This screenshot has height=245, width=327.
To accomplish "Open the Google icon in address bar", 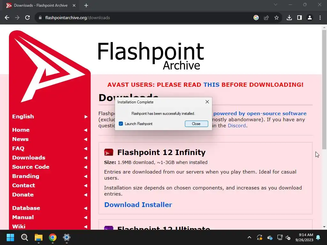I will (x=256, y=18).
